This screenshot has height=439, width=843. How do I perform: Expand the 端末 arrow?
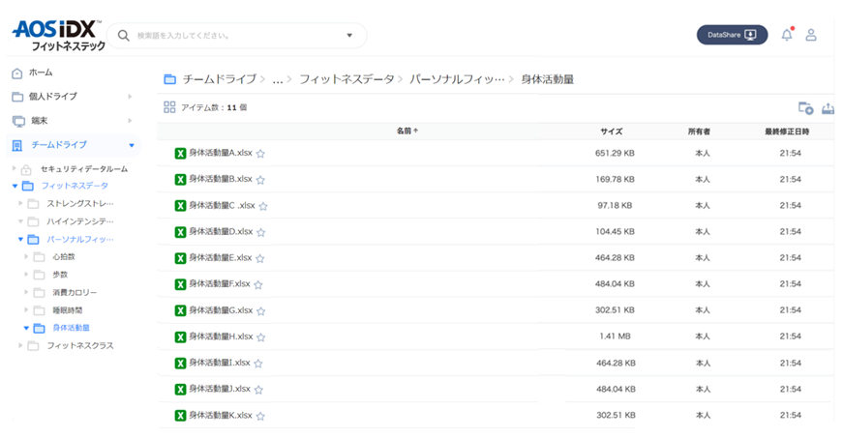point(130,121)
